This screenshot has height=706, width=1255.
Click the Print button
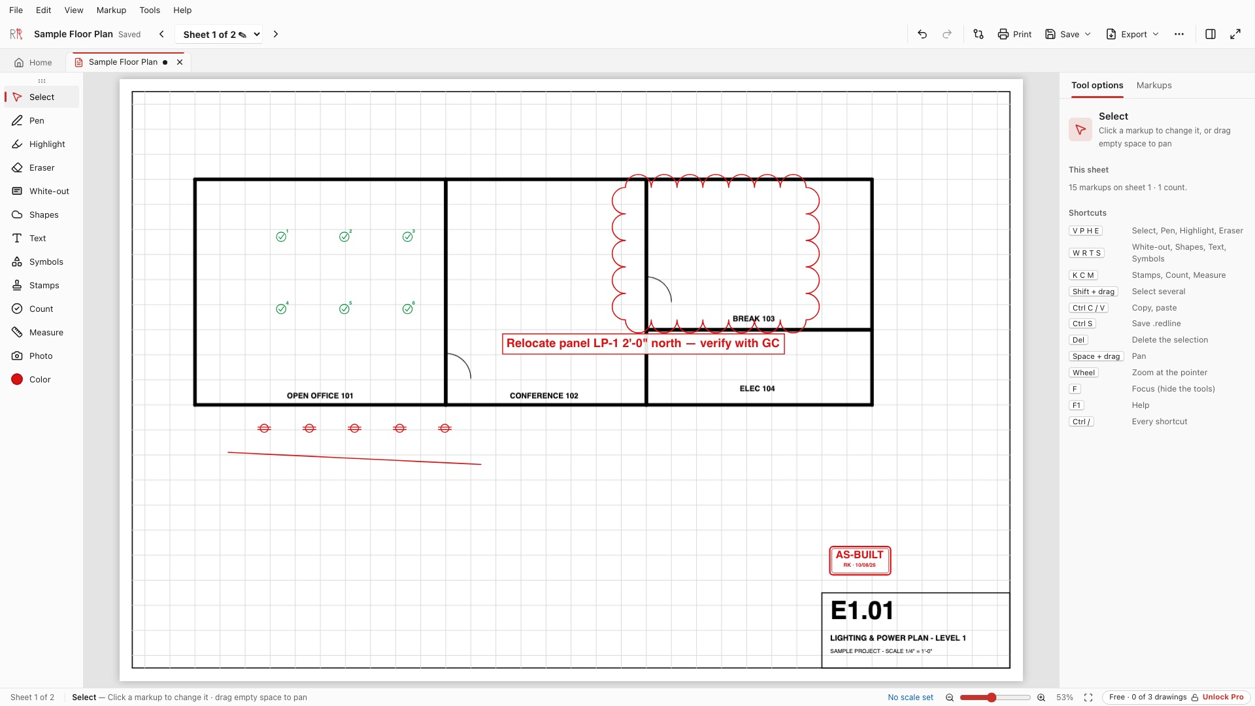(1014, 34)
